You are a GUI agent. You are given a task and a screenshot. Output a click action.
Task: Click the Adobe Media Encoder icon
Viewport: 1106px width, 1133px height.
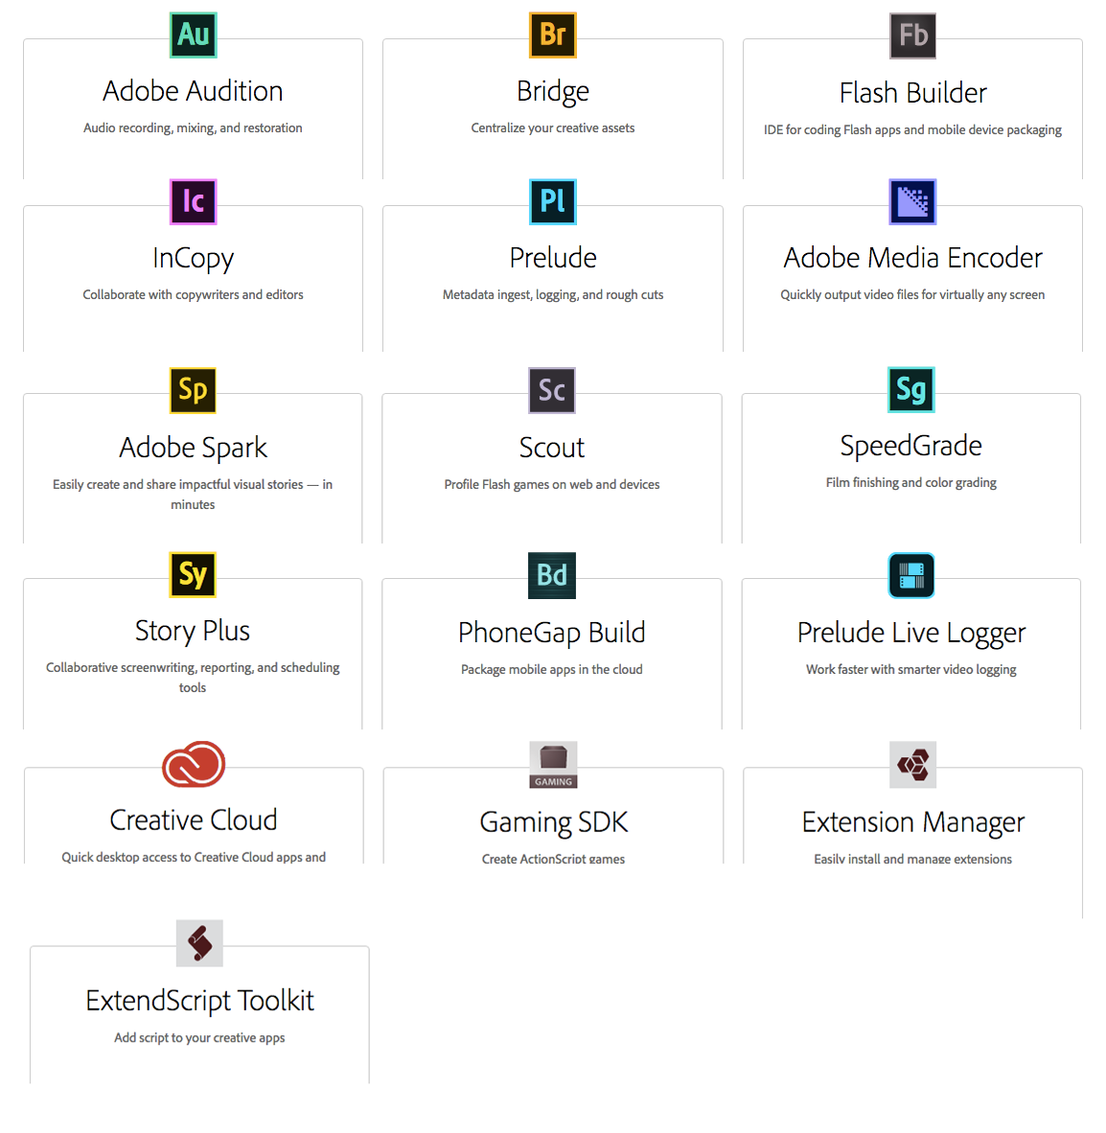coord(912,202)
